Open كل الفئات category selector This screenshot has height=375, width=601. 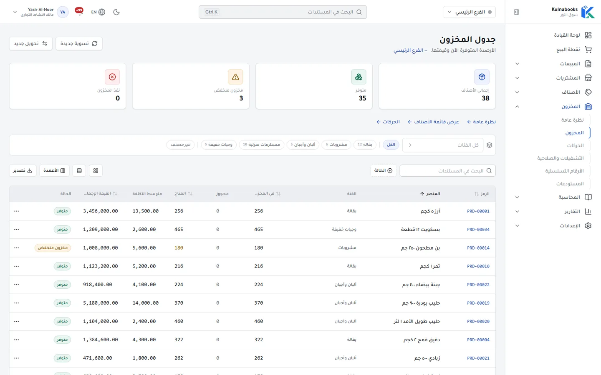[442, 145]
